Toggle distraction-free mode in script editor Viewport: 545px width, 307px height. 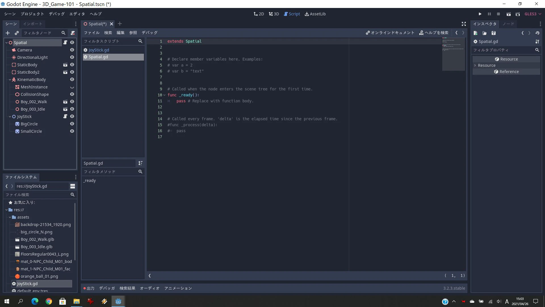[x=464, y=24]
